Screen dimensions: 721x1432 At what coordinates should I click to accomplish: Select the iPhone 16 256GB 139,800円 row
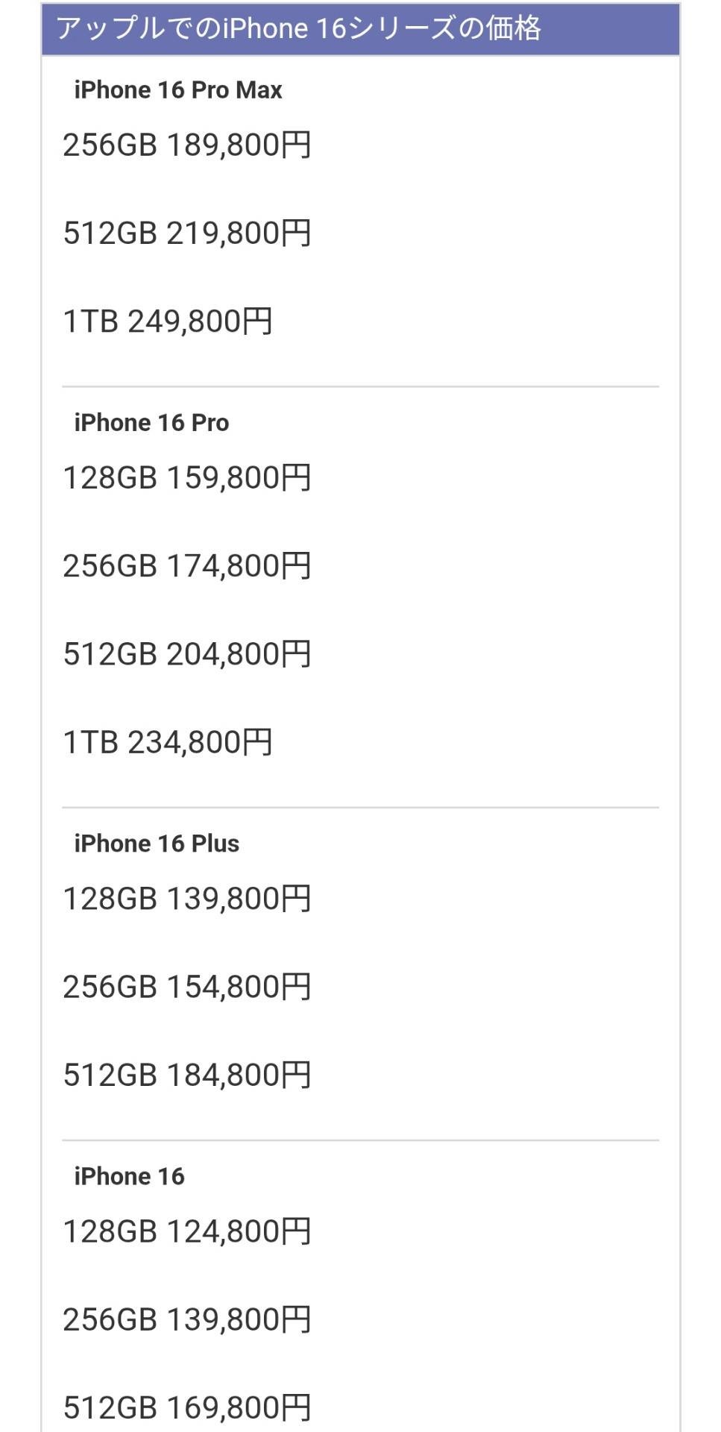187,1319
